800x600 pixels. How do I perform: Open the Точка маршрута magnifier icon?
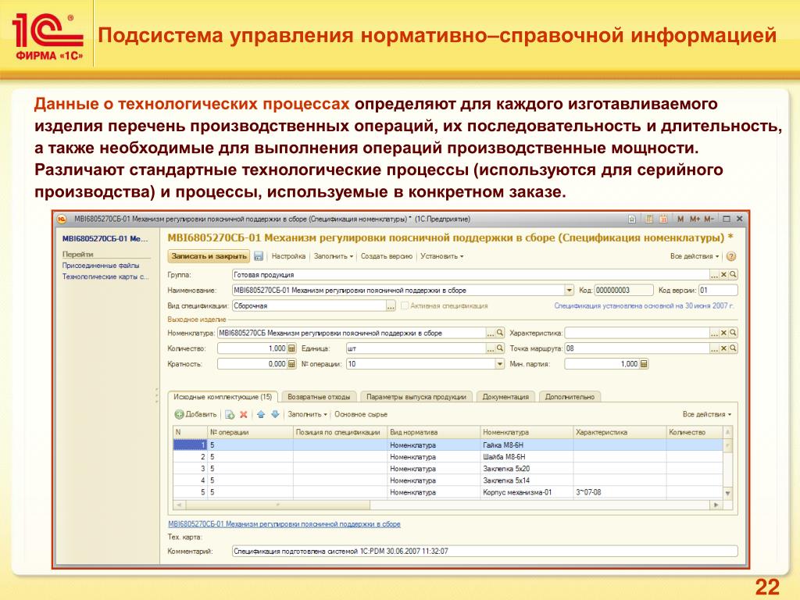733,348
